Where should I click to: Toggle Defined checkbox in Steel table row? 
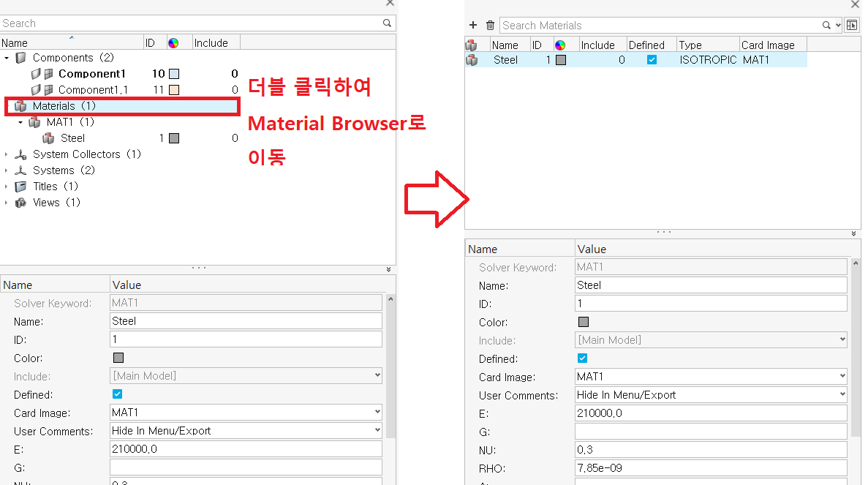(x=652, y=60)
